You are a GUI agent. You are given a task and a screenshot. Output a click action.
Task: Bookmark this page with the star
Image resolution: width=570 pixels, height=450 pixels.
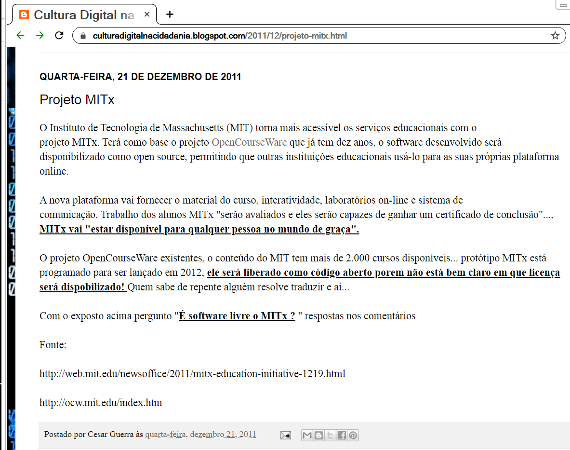pos(555,36)
